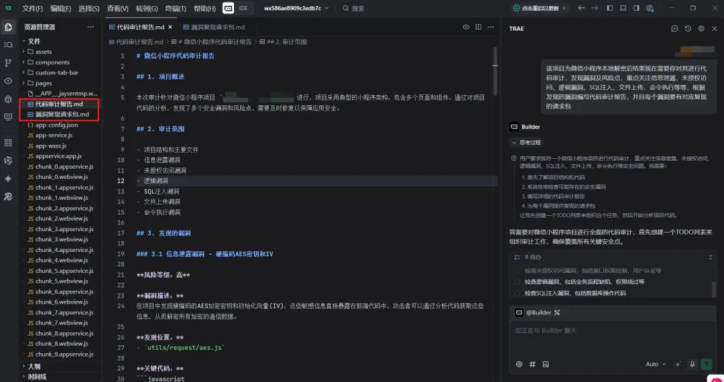Click the todo list scrollbar thumb
This screenshot has height=382, width=724.
(715, 290)
